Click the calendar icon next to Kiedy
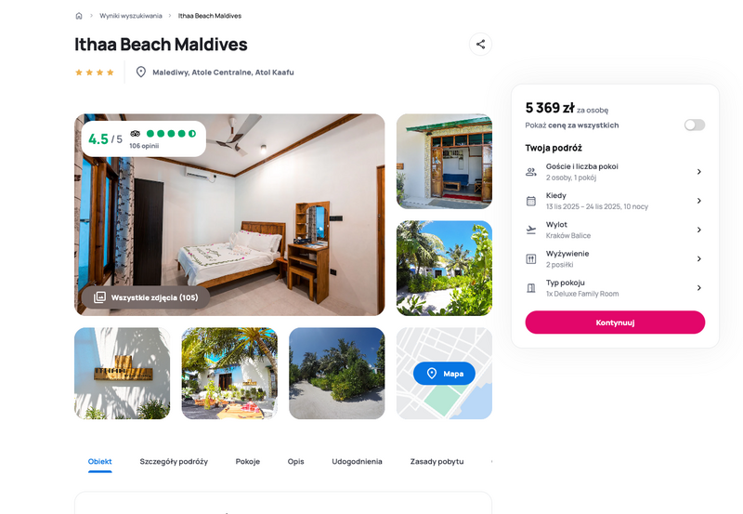743x514 pixels. click(531, 201)
